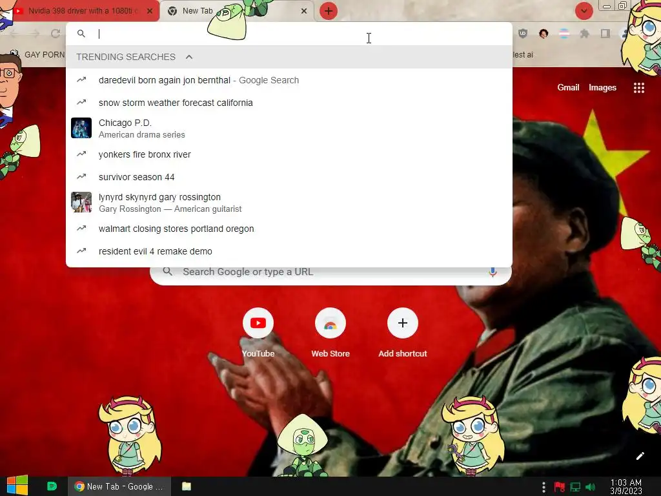The height and width of the screenshot is (496, 661).
Task: Select suggestion daredevil born again jon bernthal
Action: click(x=289, y=80)
